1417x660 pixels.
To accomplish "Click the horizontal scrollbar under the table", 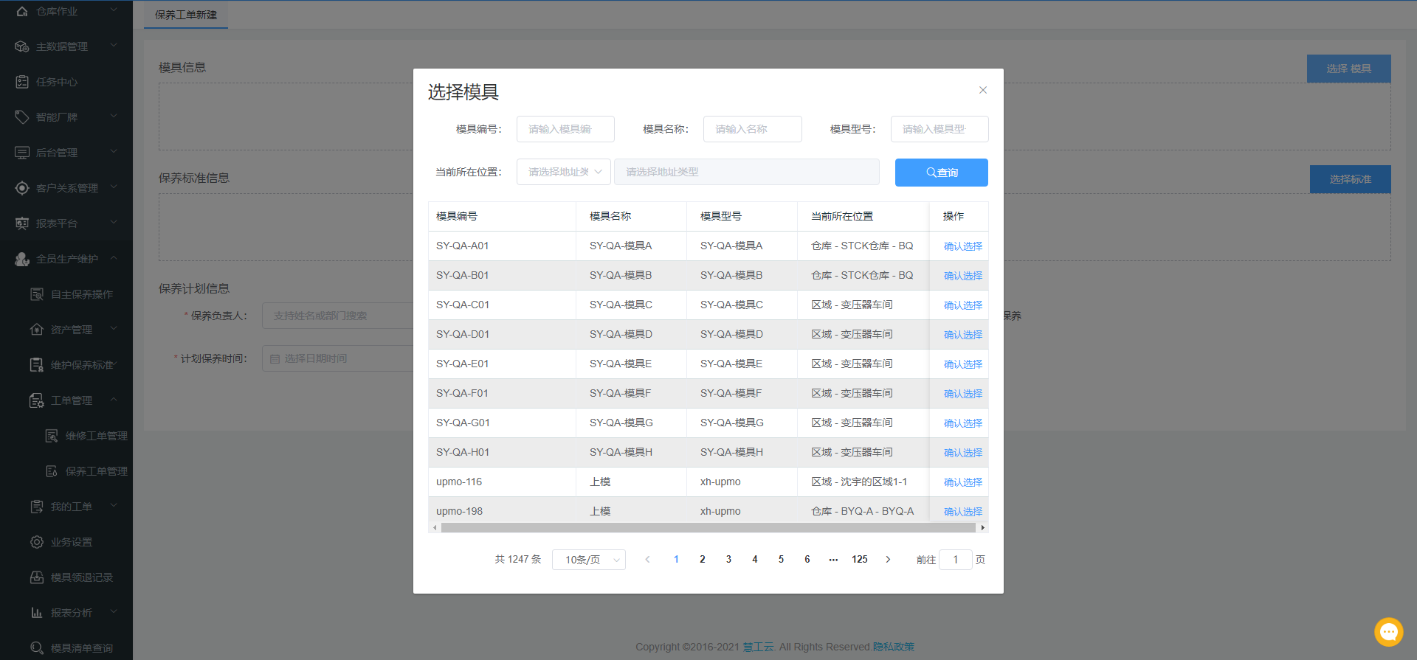I will coord(708,527).
